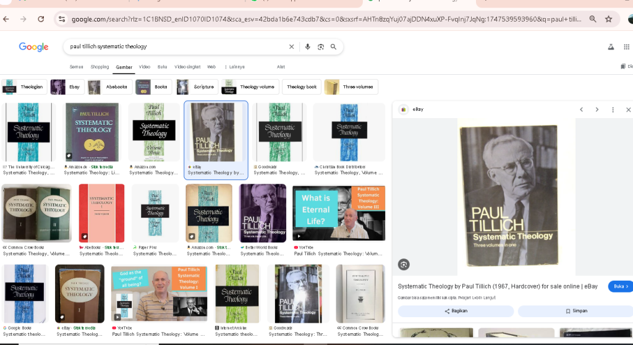Play the God as the ground YouTube video
The width and height of the screenshot is (633, 345).
pos(159,294)
